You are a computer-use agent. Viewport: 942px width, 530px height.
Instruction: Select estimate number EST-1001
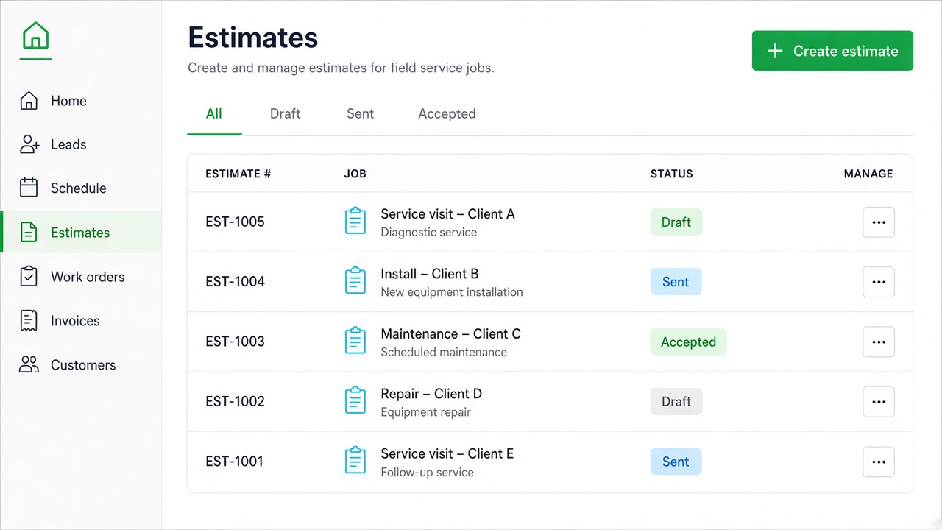(235, 462)
